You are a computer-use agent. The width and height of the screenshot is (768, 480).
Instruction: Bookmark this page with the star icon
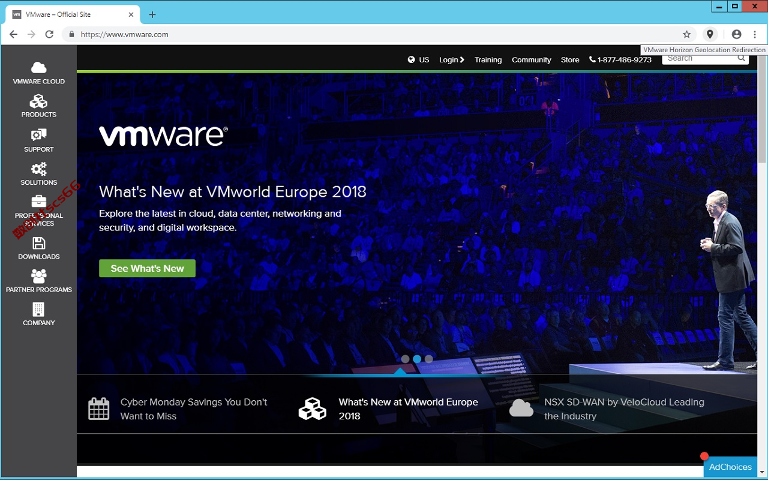(x=687, y=34)
